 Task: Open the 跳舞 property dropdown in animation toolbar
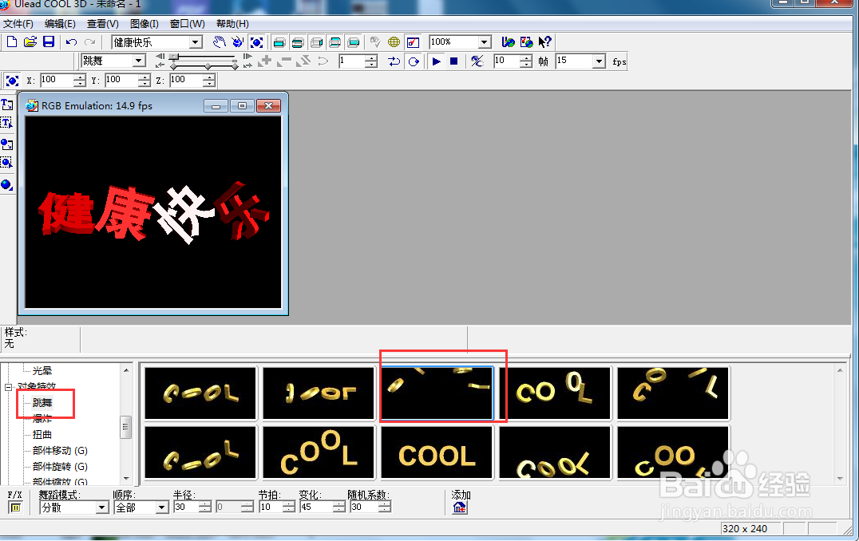click(x=139, y=61)
